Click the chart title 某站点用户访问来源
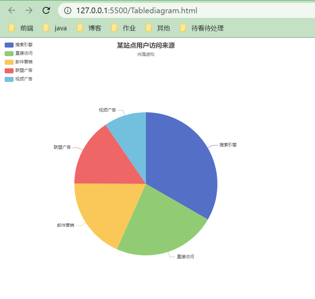Viewport: 315px width, 299px height. [x=146, y=45]
